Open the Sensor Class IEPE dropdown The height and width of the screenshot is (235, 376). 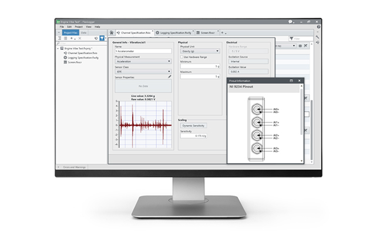point(142,71)
